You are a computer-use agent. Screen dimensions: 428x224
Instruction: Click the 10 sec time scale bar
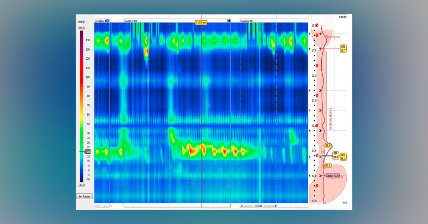[259, 206]
